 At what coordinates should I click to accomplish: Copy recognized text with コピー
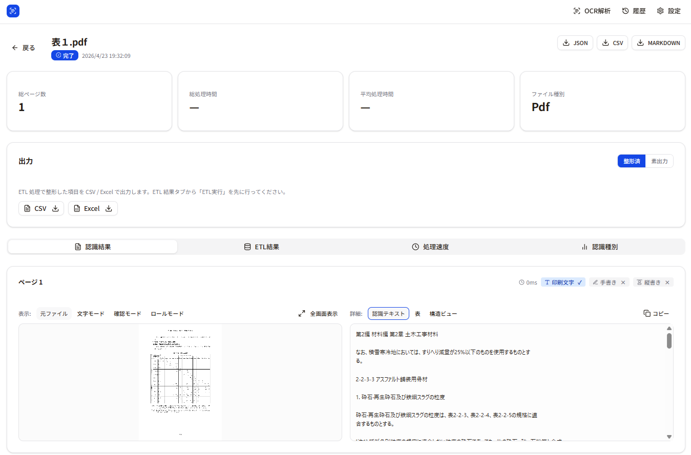656,313
